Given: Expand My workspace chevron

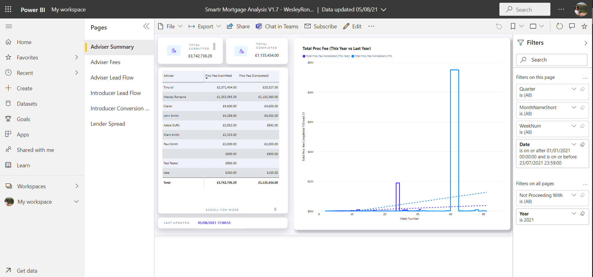Looking at the screenshot, I should click(76, 202).
